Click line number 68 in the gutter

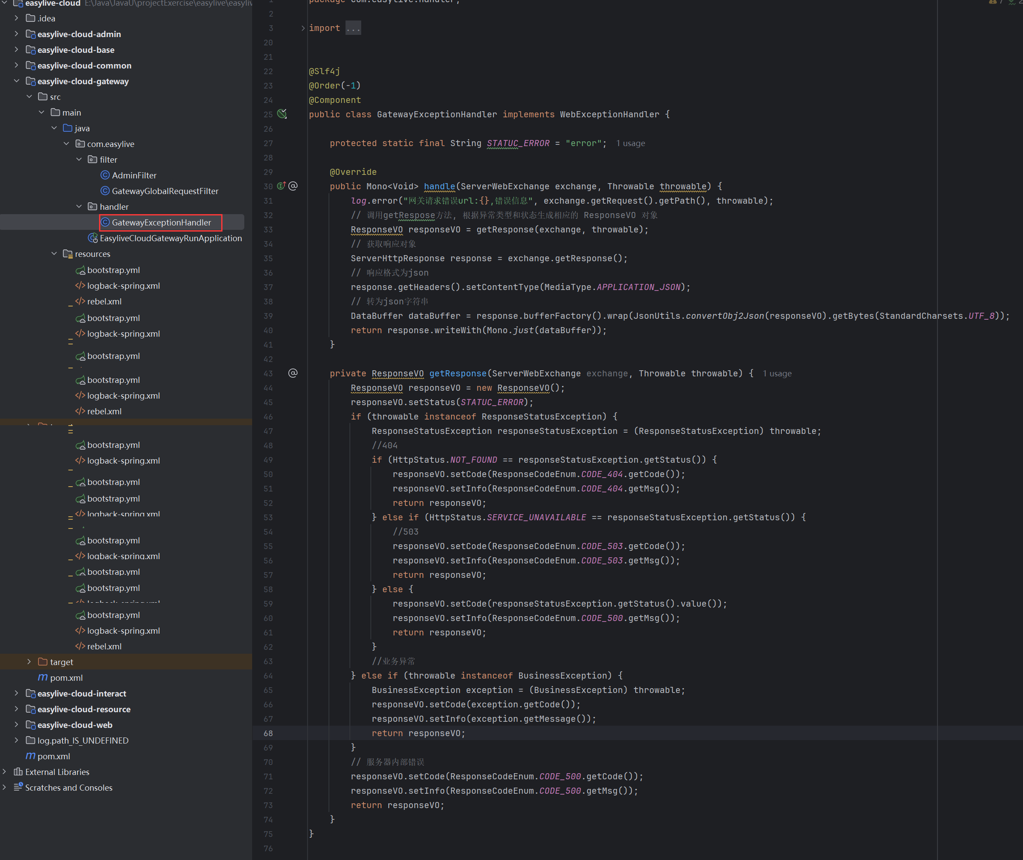click(268, 733)
